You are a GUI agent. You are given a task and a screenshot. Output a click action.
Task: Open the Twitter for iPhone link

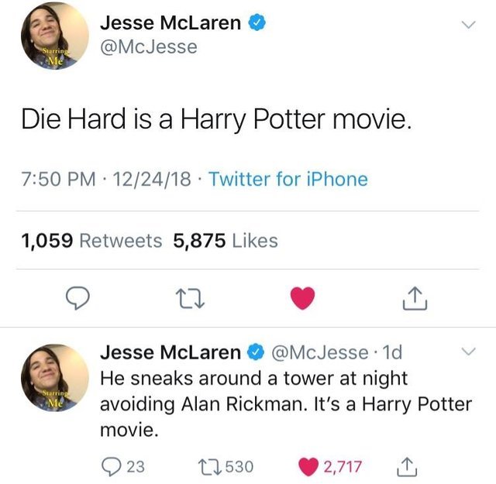(x=288, y=179)
